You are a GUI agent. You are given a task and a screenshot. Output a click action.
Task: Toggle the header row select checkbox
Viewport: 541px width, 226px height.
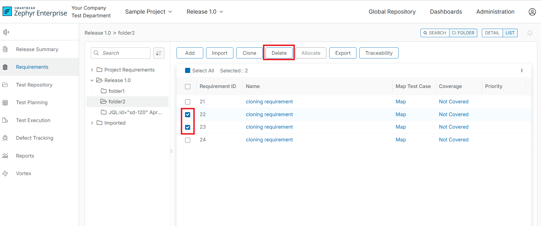tap(188, 87)
